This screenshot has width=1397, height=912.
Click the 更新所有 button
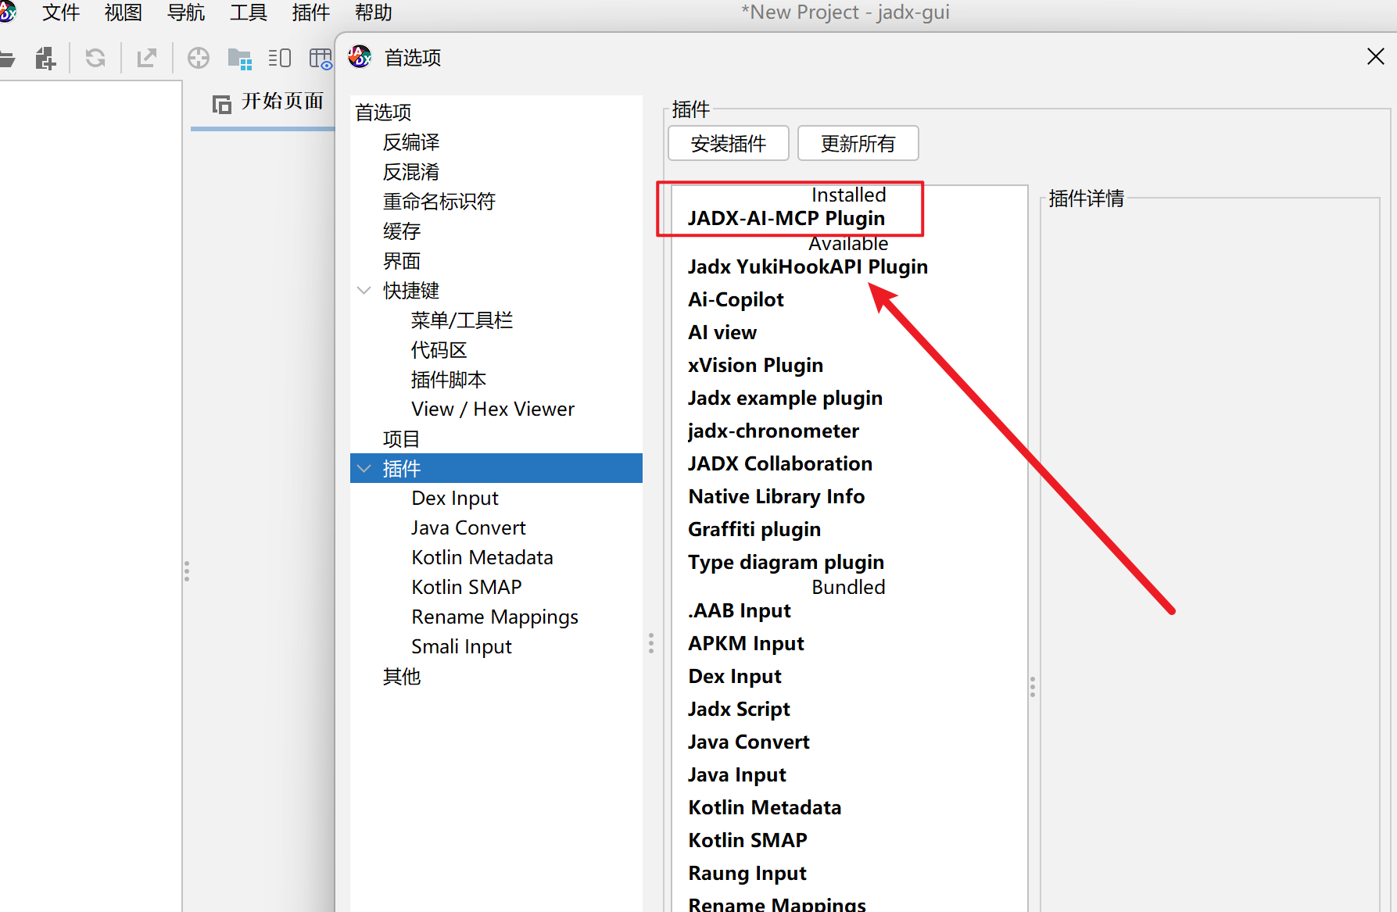pyautogui.click(x=858, y=144)
